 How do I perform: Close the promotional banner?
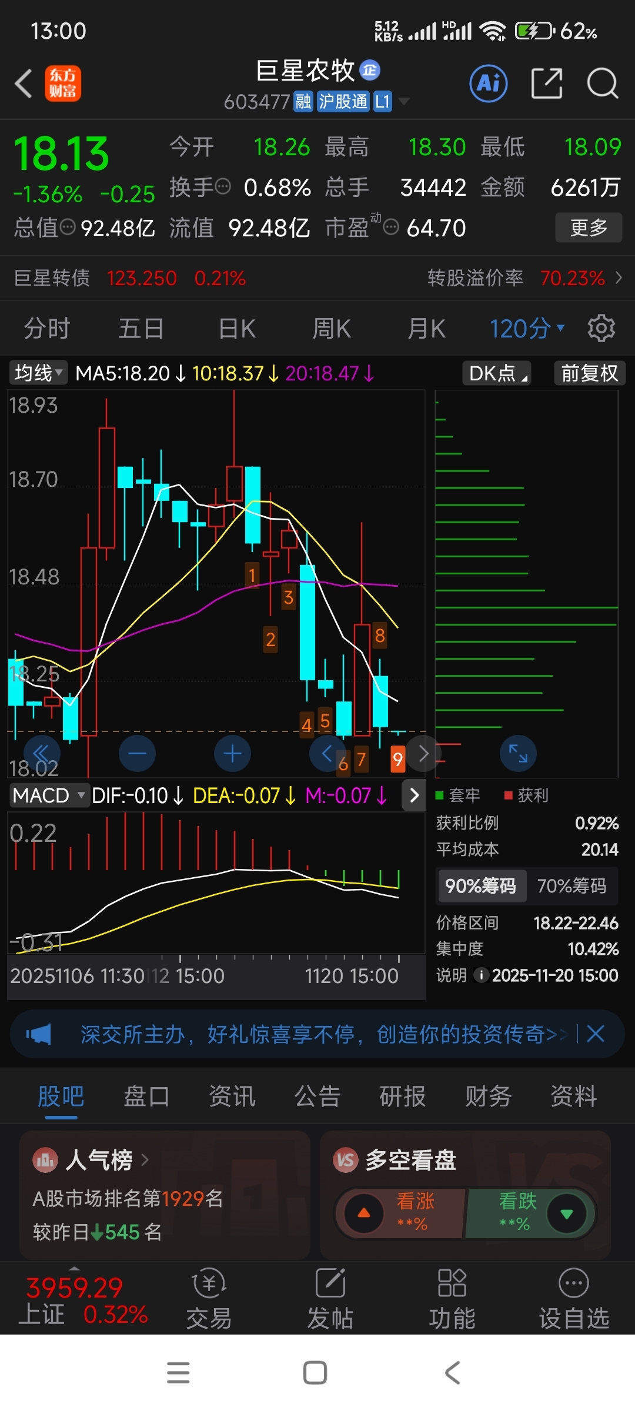pyautogui.click(x=596, y=1034)
